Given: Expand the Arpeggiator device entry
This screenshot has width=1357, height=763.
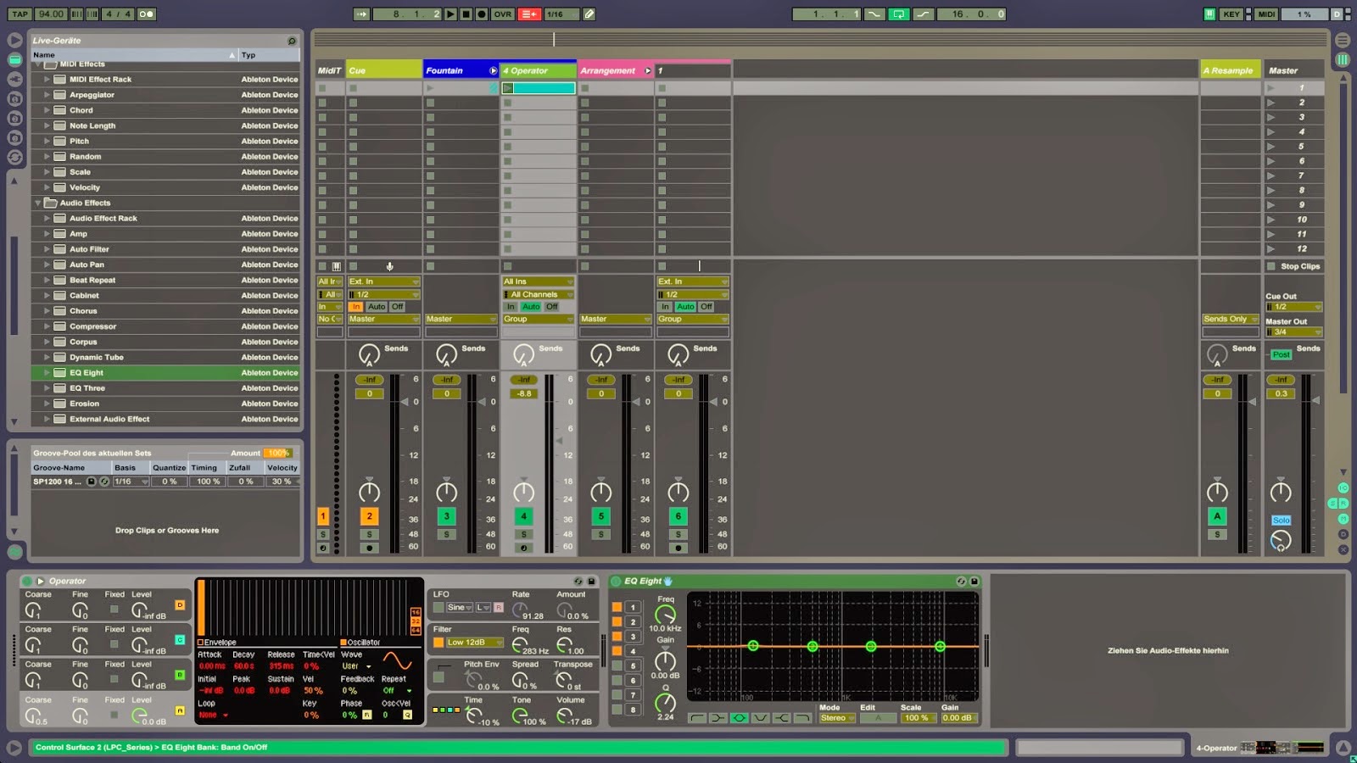Looking at the screenshot, I should (47, 94).
